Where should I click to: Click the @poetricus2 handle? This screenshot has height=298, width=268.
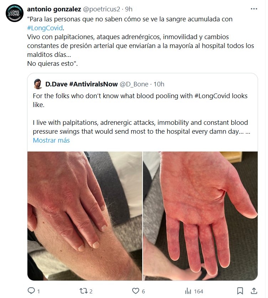coord(101,9)
